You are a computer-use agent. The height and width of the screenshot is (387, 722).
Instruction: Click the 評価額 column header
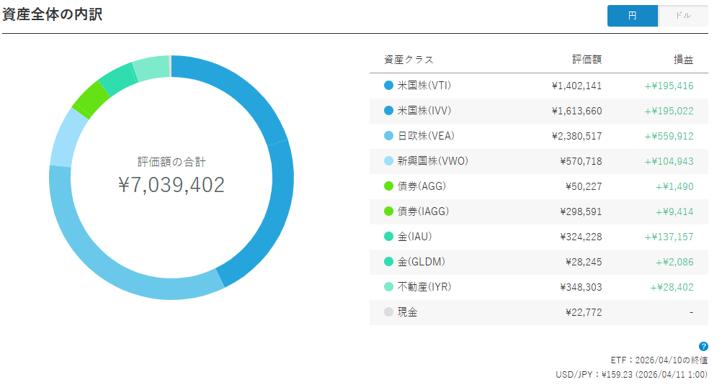point(587,60)
